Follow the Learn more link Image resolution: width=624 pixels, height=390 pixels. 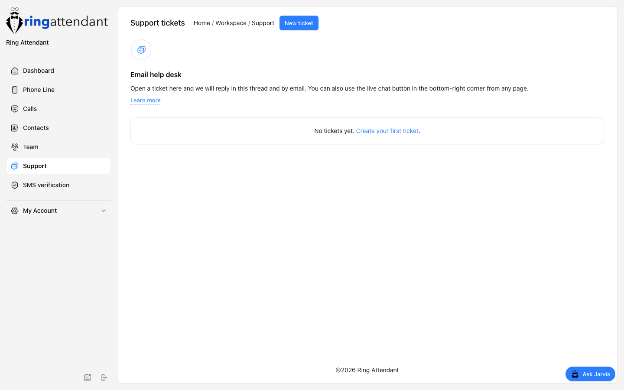146,101
